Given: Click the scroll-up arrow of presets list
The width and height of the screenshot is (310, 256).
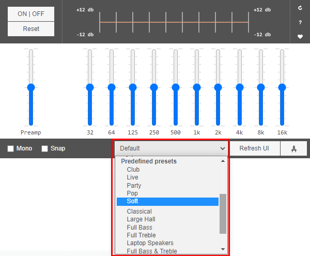Looking at the screenshot, I should coord(223,161).
